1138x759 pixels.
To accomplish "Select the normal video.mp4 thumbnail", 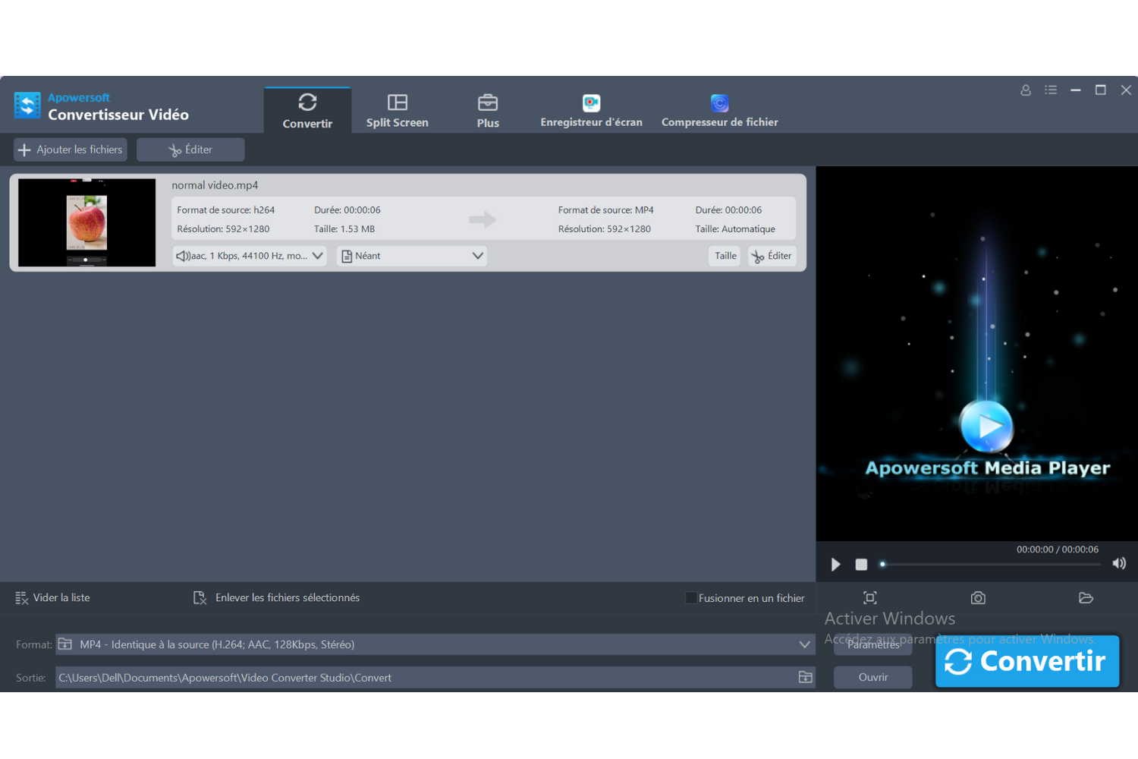I will click(86, 222).
